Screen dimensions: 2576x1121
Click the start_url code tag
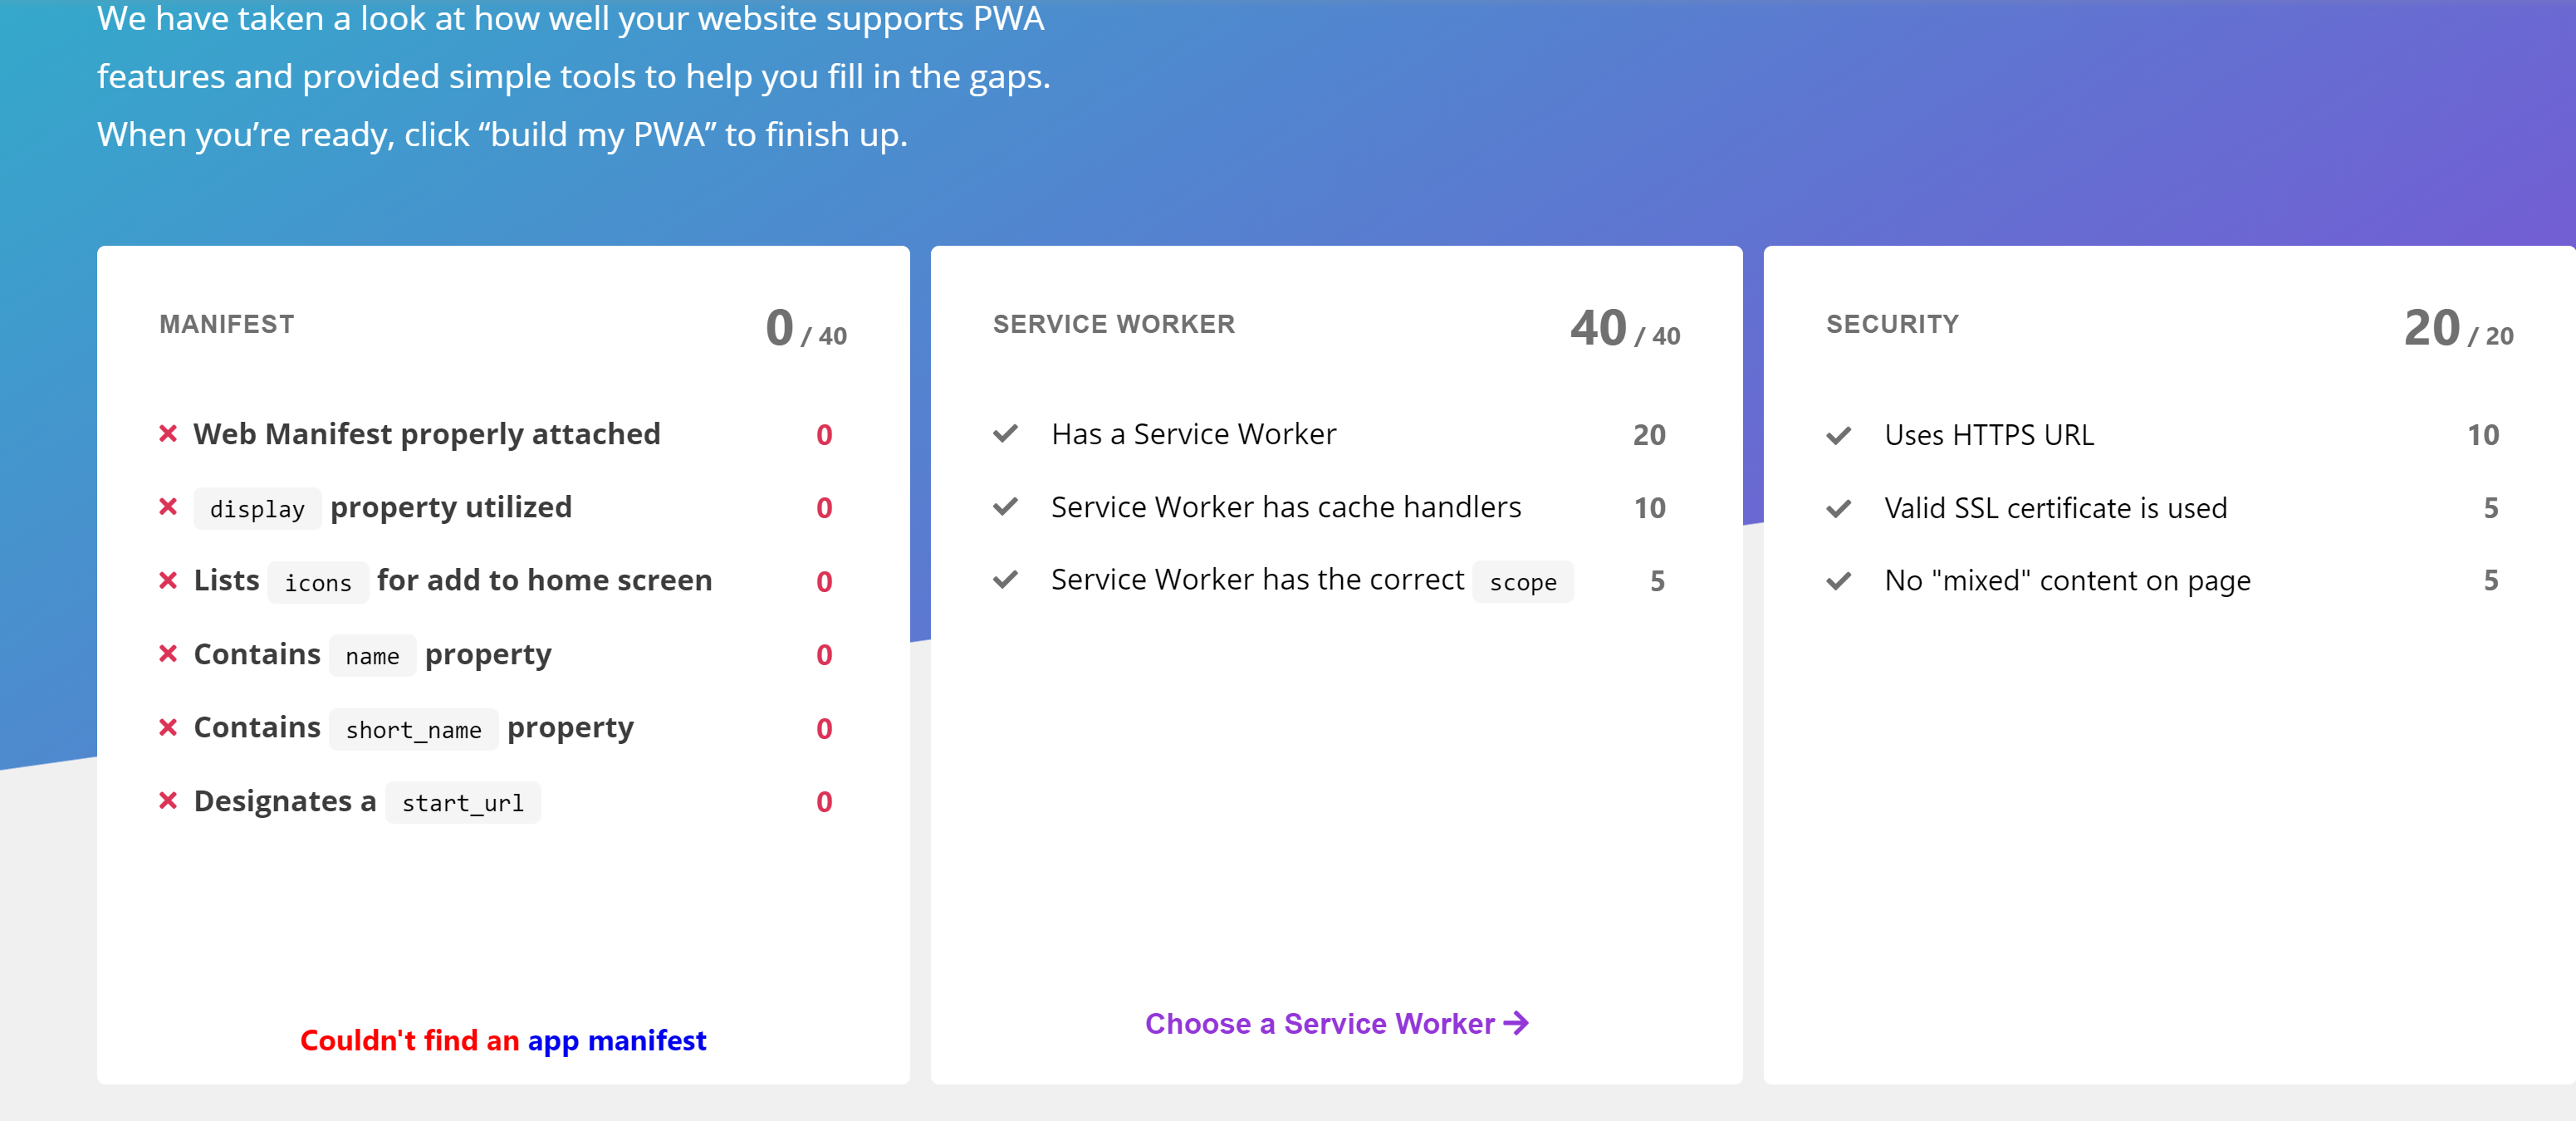[x=463, y=802]
